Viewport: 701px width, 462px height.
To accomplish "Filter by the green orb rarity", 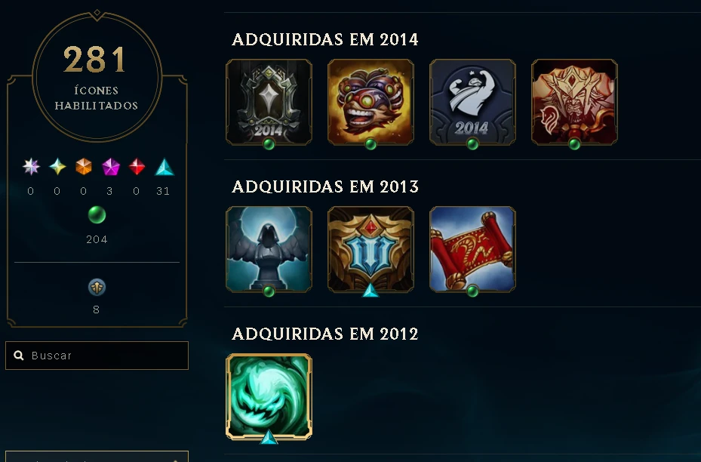I will click(x=97, y=215).
